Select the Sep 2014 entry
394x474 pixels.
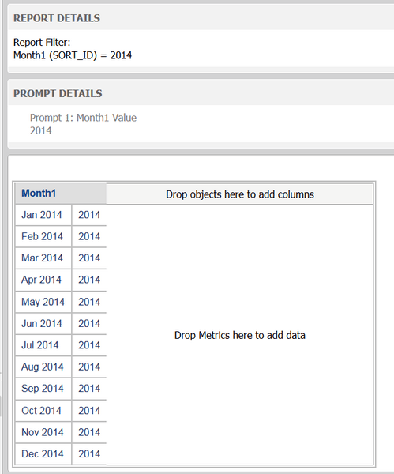[43, 389]
